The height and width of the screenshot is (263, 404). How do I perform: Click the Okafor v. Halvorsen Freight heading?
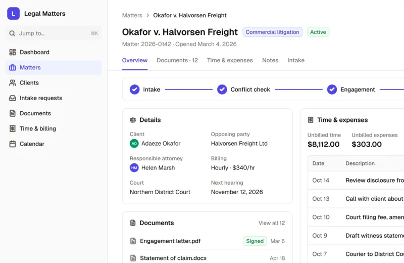click(180, 32)
